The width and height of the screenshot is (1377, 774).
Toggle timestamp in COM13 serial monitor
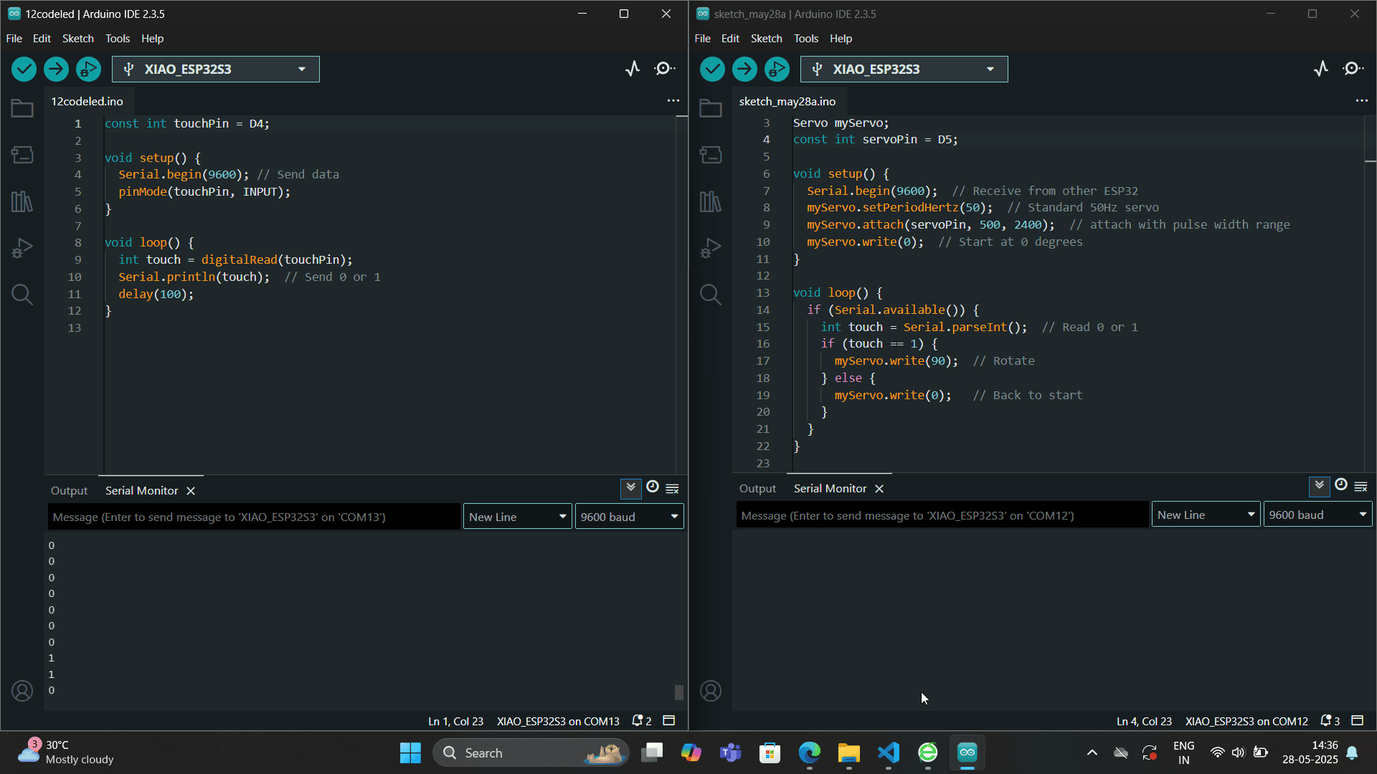click(652, 487)
